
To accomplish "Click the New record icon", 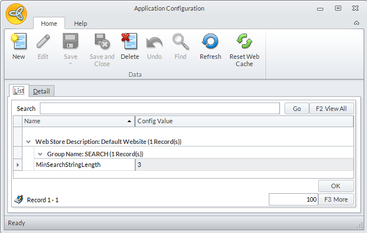I will click(19, 42).
